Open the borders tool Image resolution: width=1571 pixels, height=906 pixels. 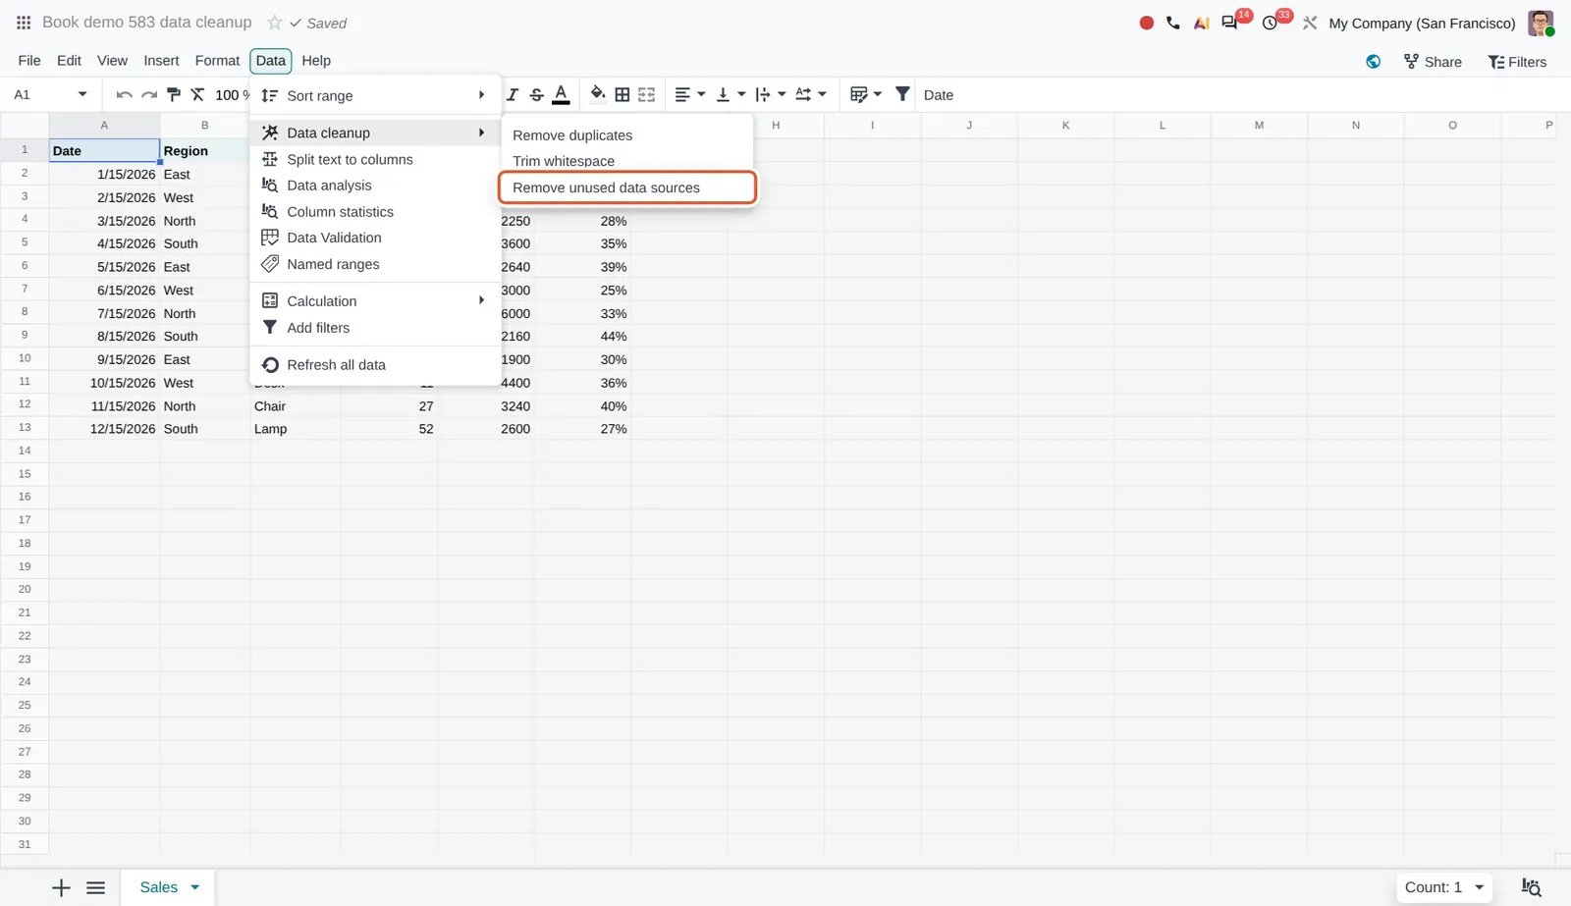(x=623, y=94)
